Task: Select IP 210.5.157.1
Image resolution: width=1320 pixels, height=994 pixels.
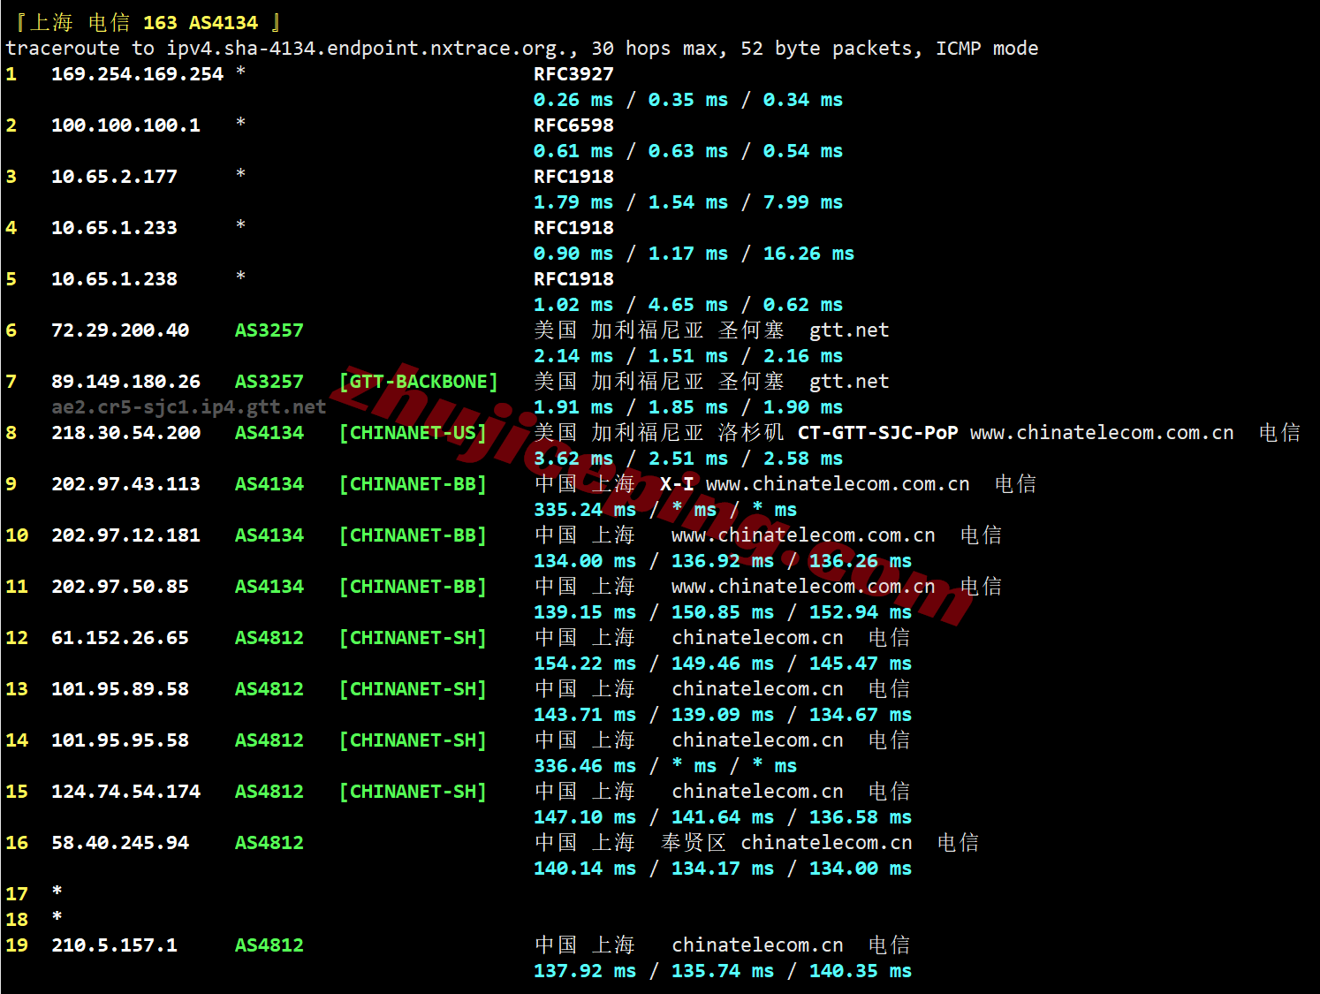Action: [x=114, y=945]
